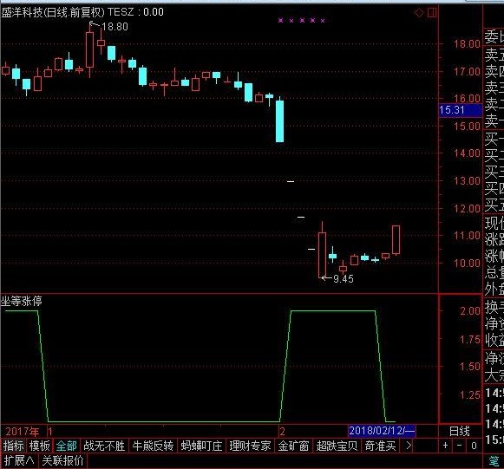Click the 18.80 high price label
Viewport: 504px width, 469px height.
pos(115,27)
